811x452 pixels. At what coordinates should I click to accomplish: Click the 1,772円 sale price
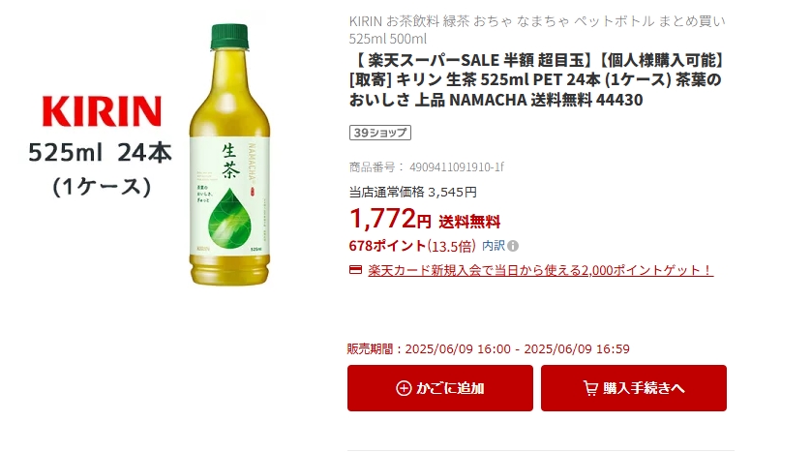[390, 218]
